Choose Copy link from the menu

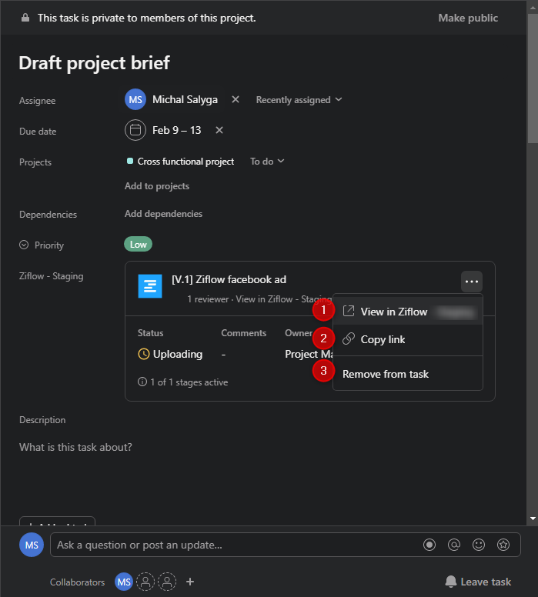pyautogui.click(x=383, y=339)
